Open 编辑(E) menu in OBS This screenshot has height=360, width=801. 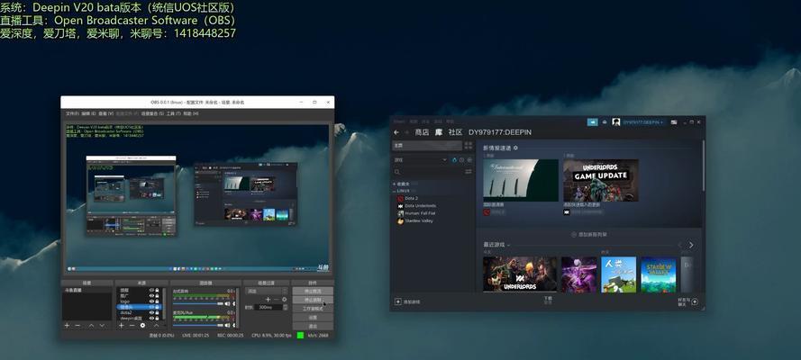click(89, 113)
